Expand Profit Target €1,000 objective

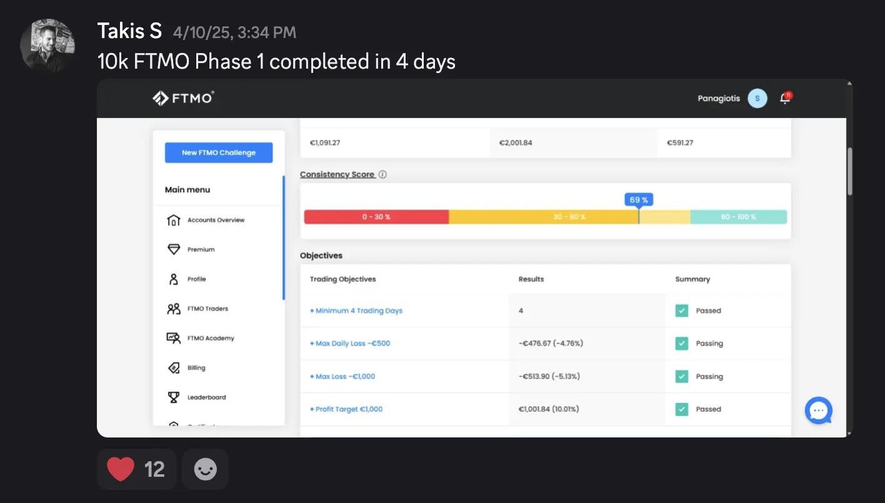tap(346, 409)
